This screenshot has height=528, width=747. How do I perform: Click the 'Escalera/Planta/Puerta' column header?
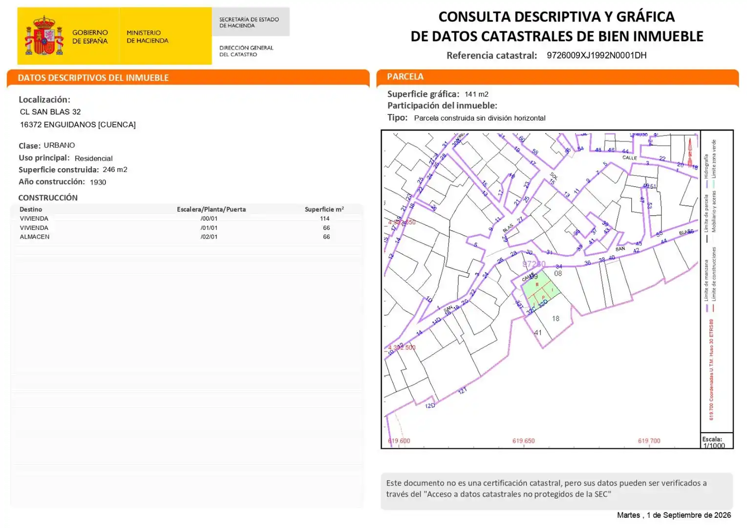[x=211, y=209]
